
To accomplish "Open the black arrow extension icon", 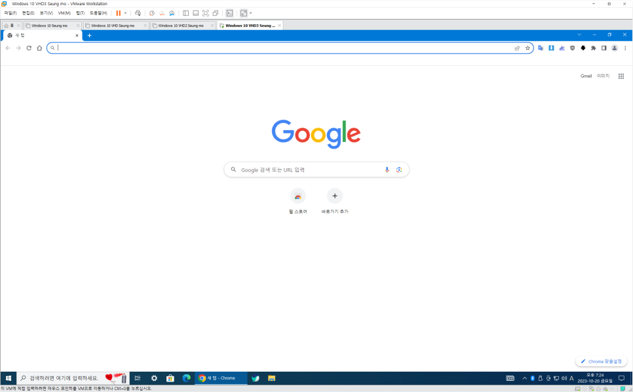I will (583, 48).
